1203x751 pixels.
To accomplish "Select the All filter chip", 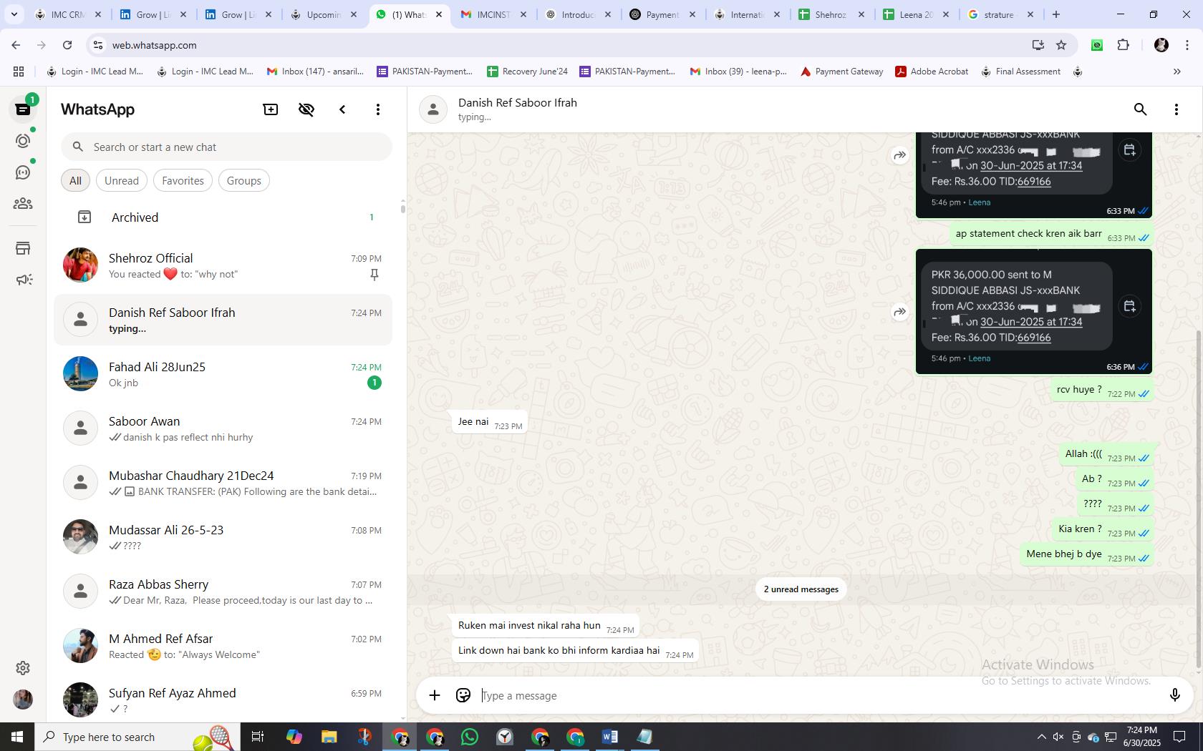I will [x=75, y=181].
